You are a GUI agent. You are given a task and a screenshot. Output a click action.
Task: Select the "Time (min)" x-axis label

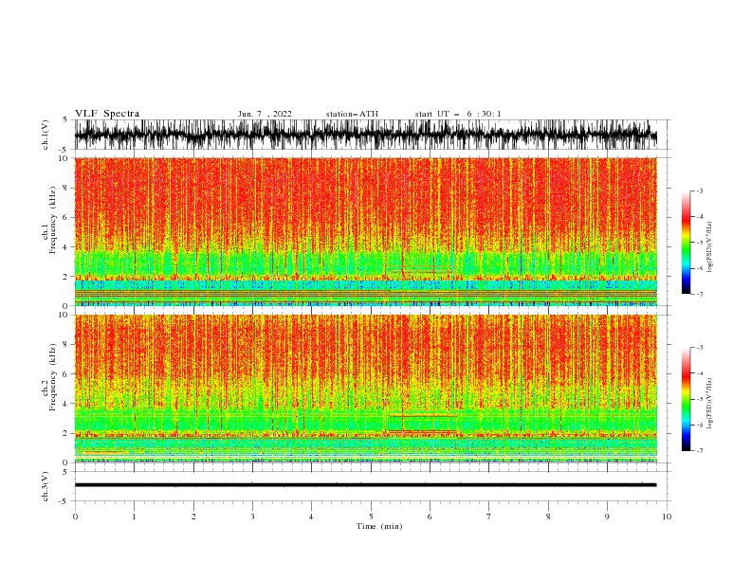pyautogui.click(x=379, y=526)
